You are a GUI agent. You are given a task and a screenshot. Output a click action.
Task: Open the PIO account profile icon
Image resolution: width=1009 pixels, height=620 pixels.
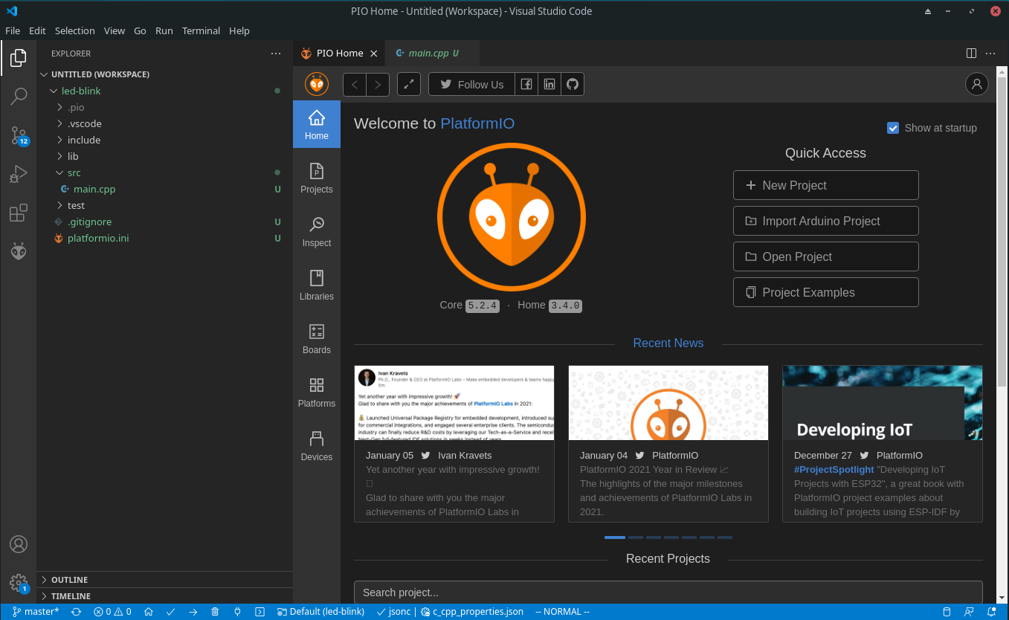pyautogui.click(x=977, y=84)
